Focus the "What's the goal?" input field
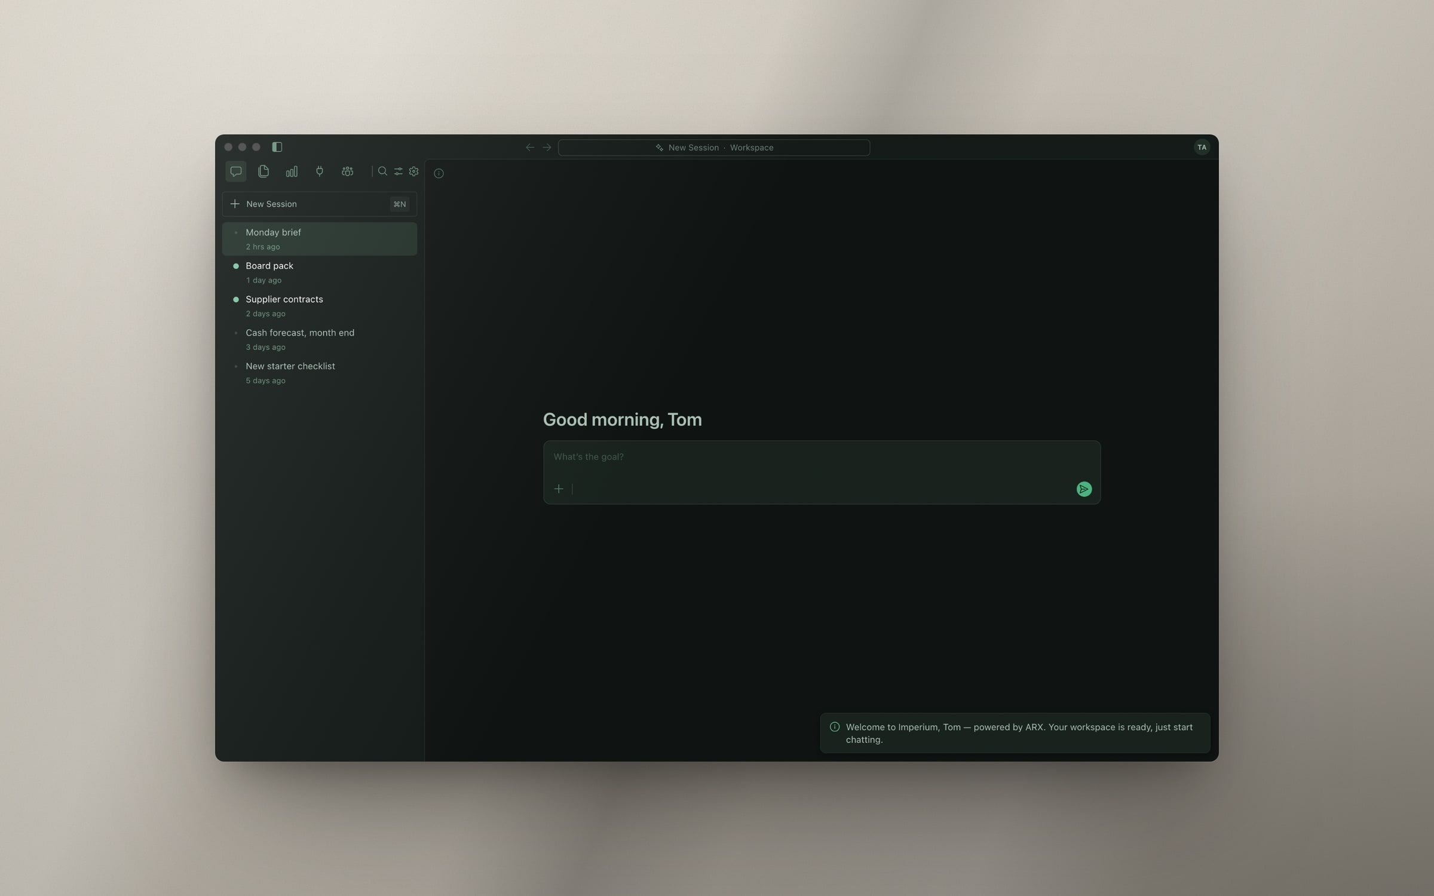The width and height of the screenshot is (1434, 896). point(822,457)
